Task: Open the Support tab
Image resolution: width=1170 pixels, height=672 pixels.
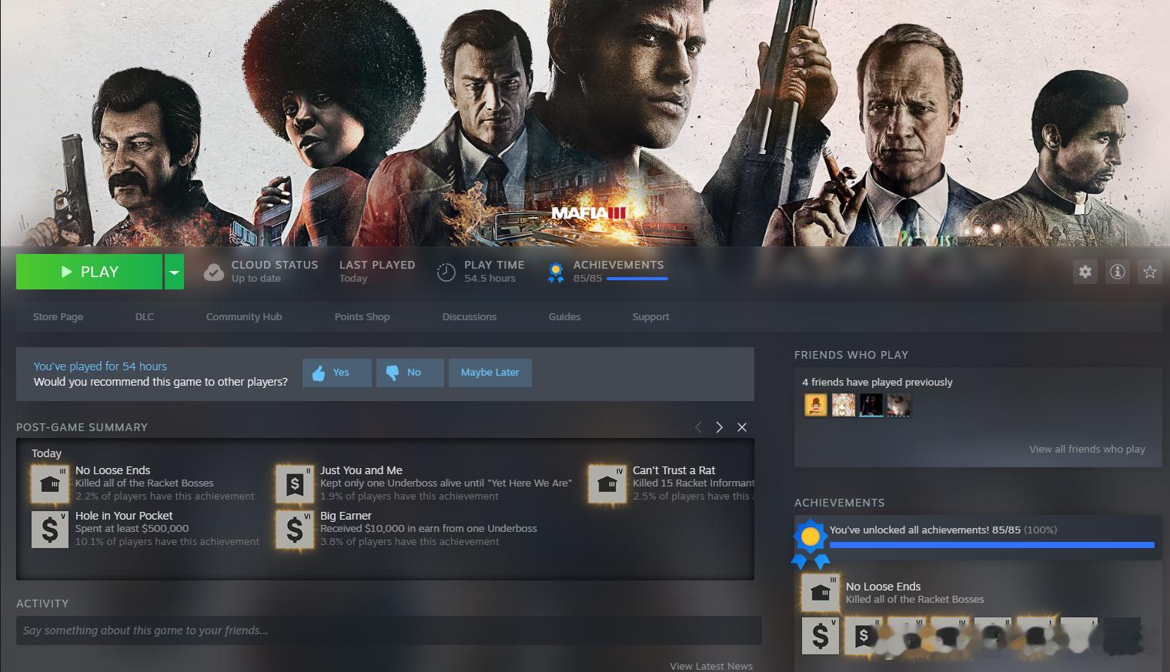Action: pos(650,316)
